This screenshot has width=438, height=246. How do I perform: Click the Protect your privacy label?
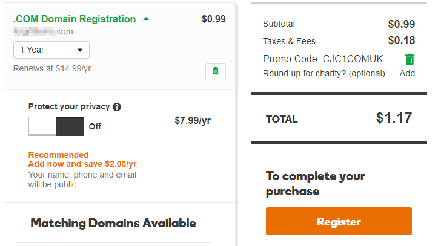69,106
